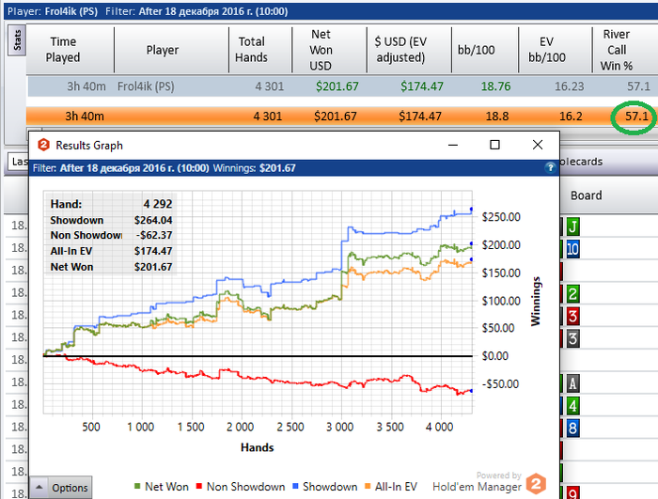Toggle Non Showdown red legend marker
The image size is (658, 499).
click(x=199, y=487)
